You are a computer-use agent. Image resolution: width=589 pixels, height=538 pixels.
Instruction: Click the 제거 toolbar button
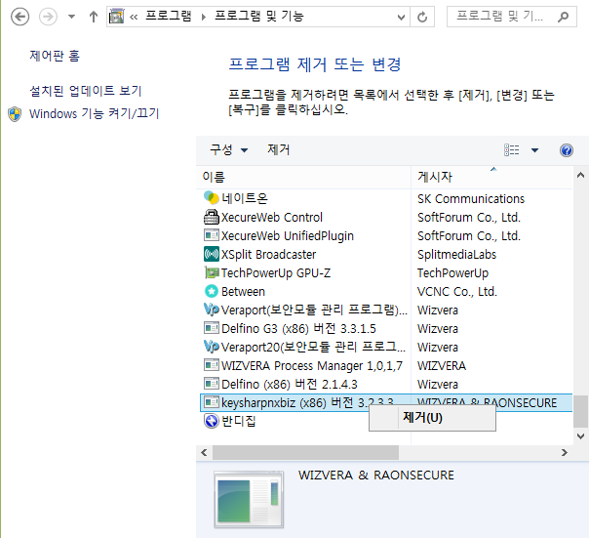click(279, 149)
